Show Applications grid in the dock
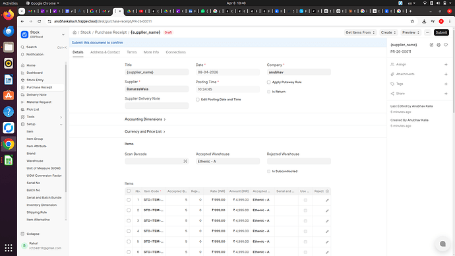The width and height of the screenshot is (455, 256). [x=9, y=247]
